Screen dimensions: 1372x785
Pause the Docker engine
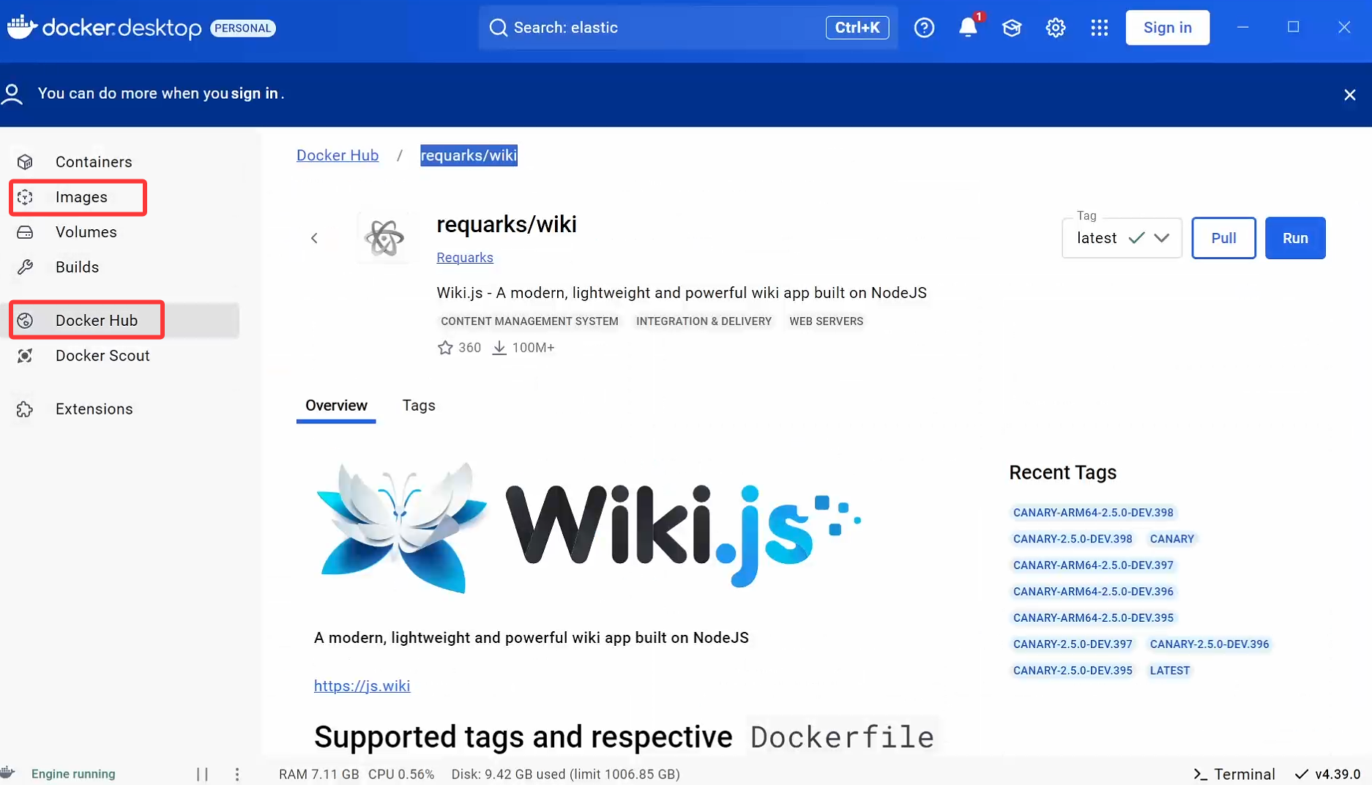coord(203,774)
